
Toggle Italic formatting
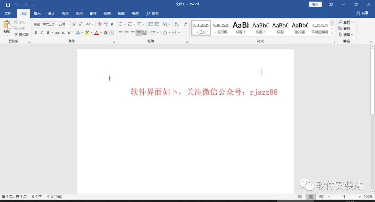coord(42,33)
